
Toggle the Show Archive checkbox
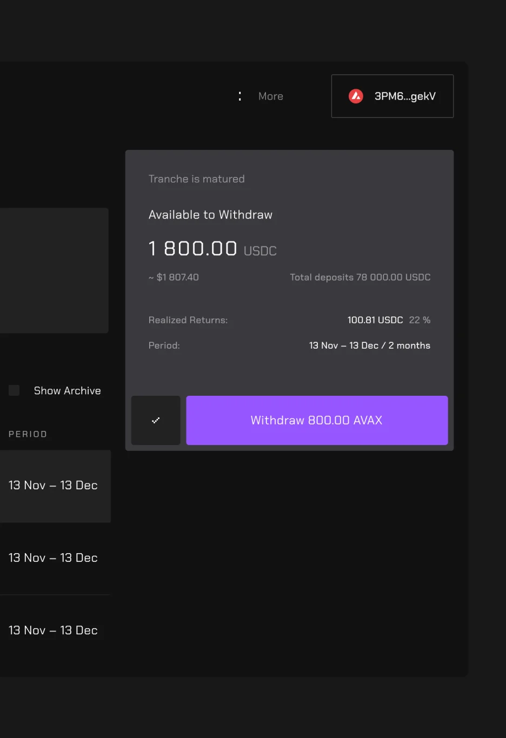point(14,390)
